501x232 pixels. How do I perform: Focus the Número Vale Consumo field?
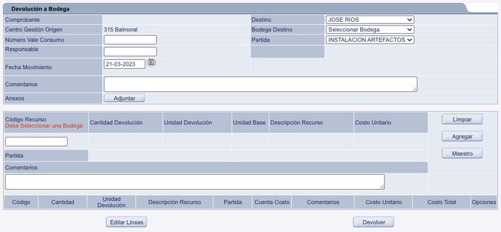point(130,40)
